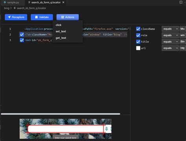This screenshot has height=141, width=186.
Task: Toggle the title attribute checkbox
Action: pos(138,42)
